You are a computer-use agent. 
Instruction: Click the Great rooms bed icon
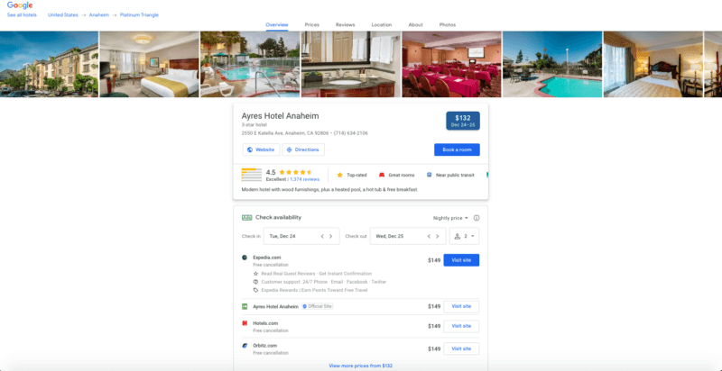coord(382,175)
